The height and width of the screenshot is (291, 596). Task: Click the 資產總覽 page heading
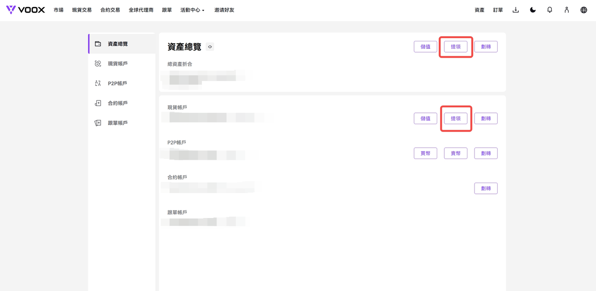point(184,46)
